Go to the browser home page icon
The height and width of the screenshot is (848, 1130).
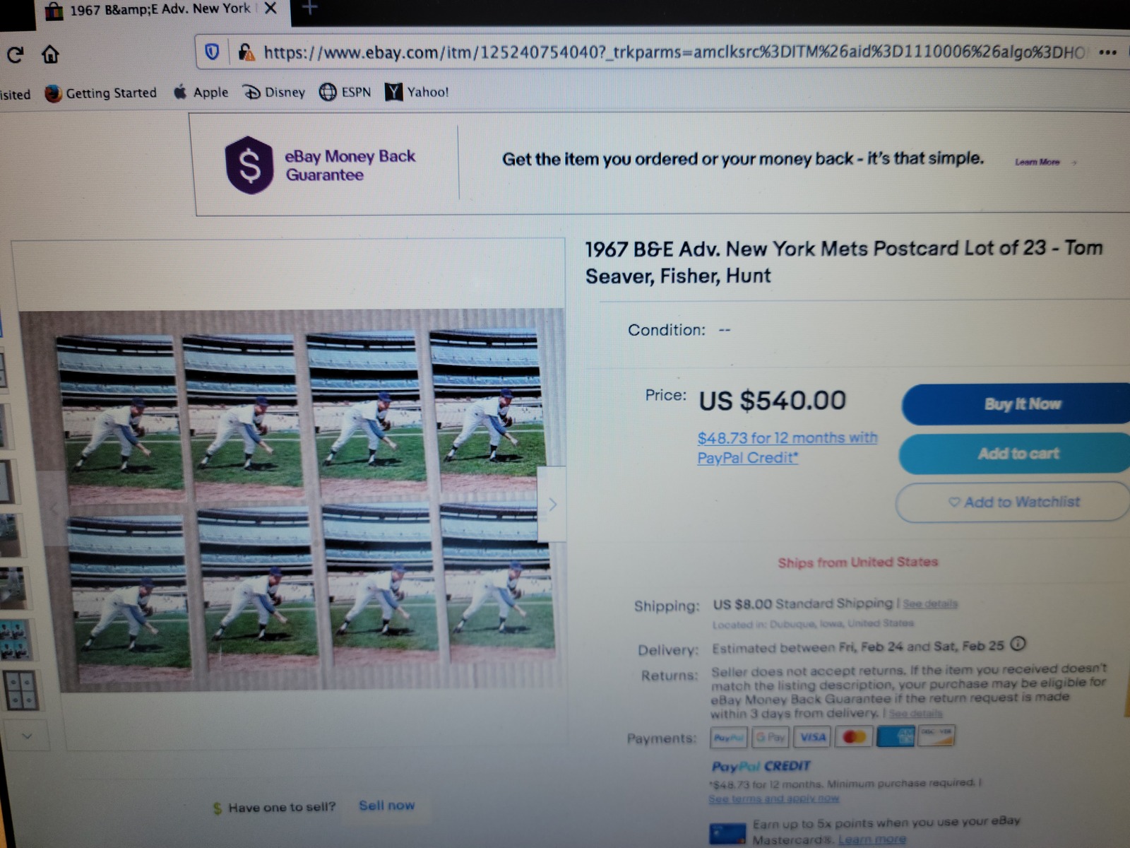point(50,54)
